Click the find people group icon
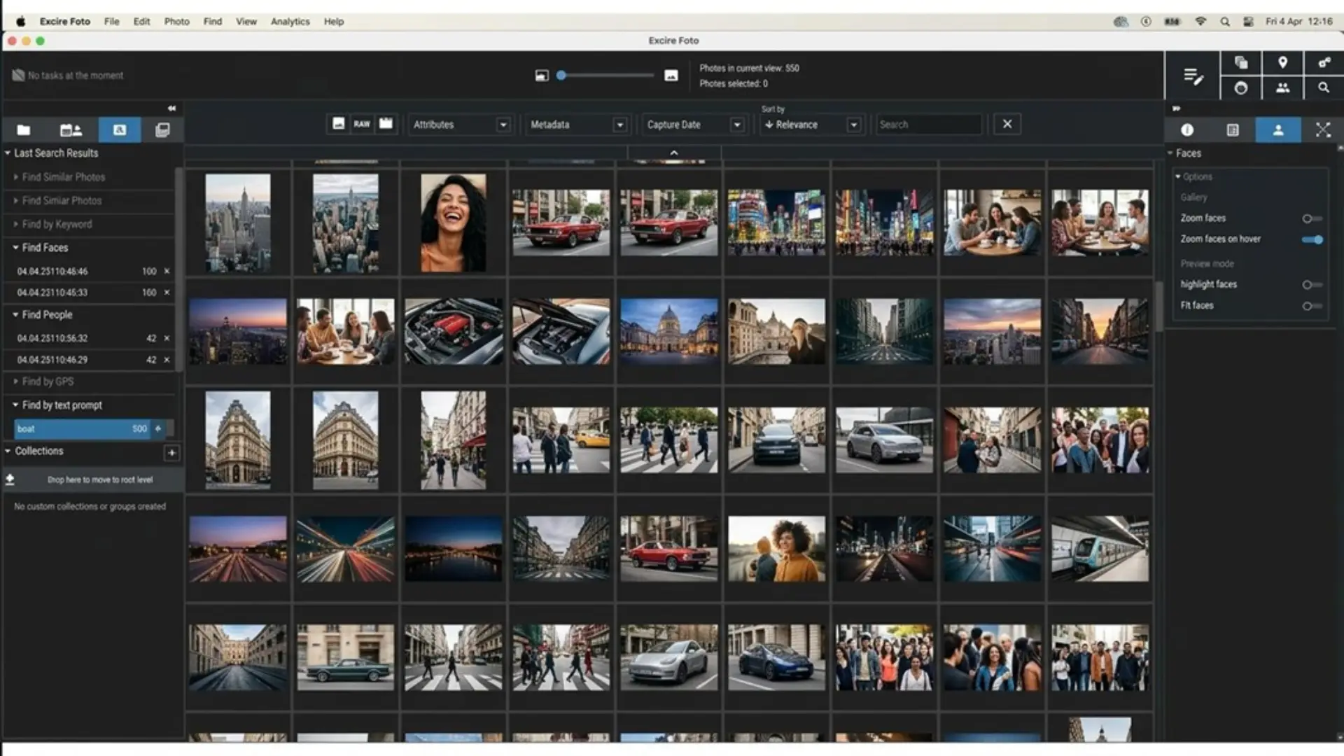The image size is (1344, 756). point(1282,88)
